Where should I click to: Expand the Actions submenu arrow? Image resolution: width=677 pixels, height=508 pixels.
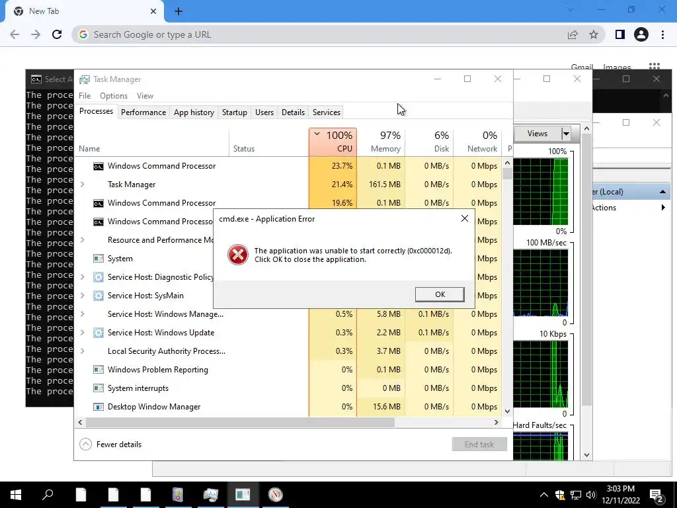(x=663, y=208)
